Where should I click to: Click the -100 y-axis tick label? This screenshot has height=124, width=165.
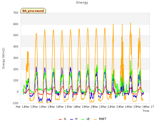(x=15, y=103)
